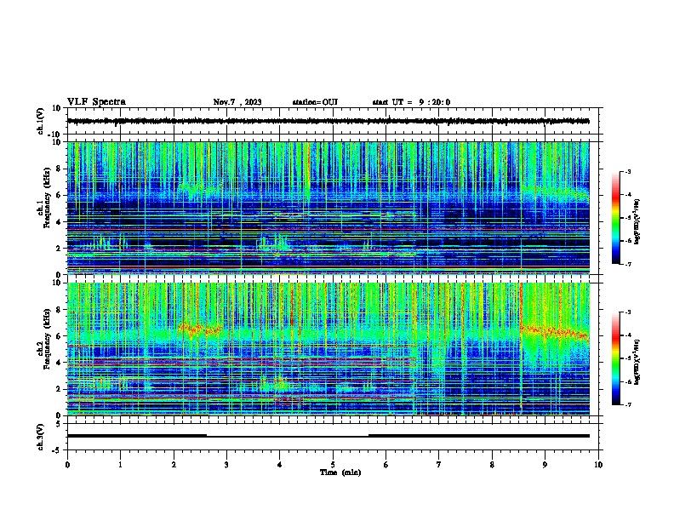Click the time axis tick label "1"
Image resolution: width=674 pixels, height=521 pixels.
(x=120, y=465)
